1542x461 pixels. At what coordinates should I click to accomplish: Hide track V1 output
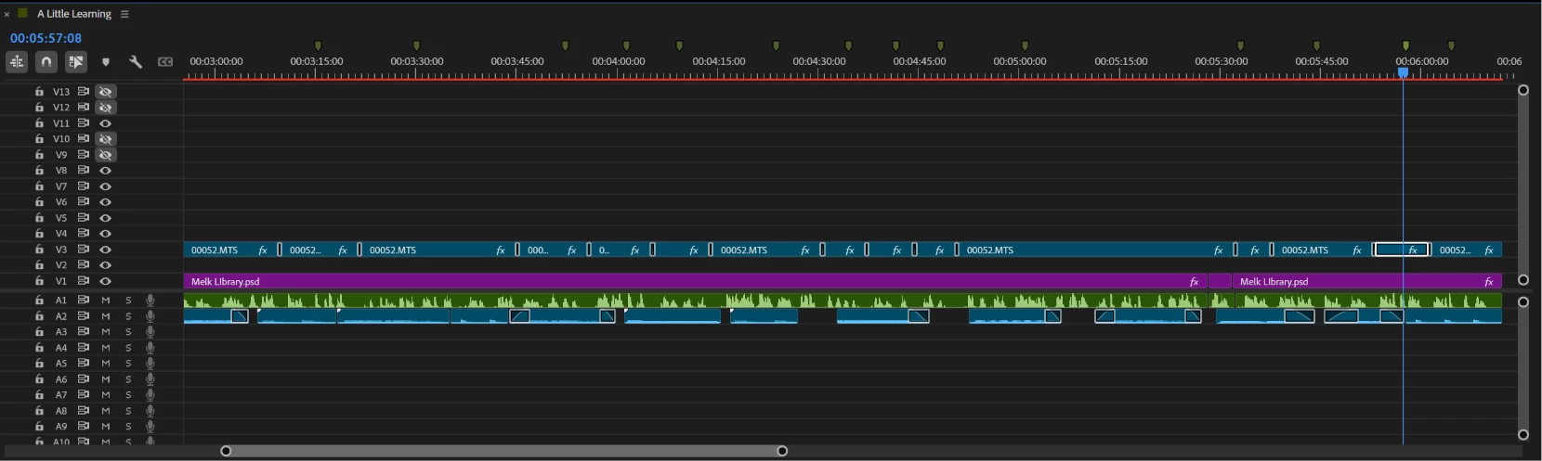pos(106,281)
